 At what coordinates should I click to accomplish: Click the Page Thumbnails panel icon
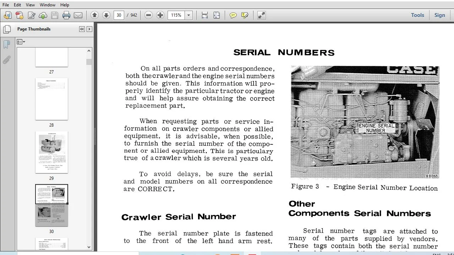coord(6,29)
